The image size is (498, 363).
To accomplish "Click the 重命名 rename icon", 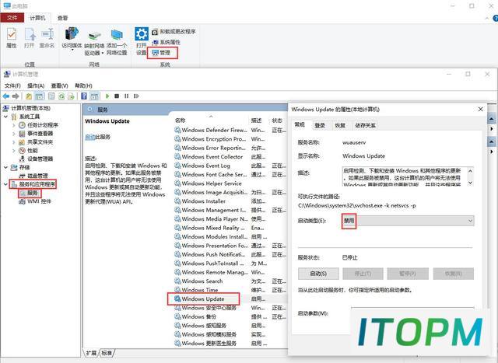I will (47, 38).
